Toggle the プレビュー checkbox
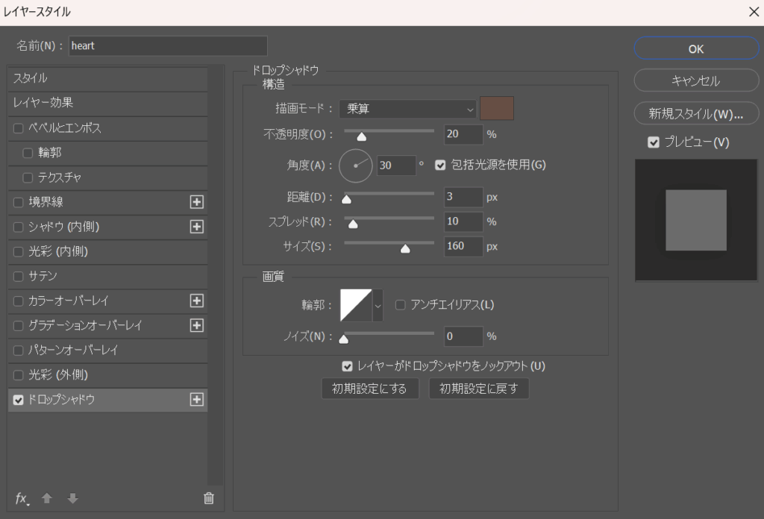The image size is (764, 519). pos(654,142)
